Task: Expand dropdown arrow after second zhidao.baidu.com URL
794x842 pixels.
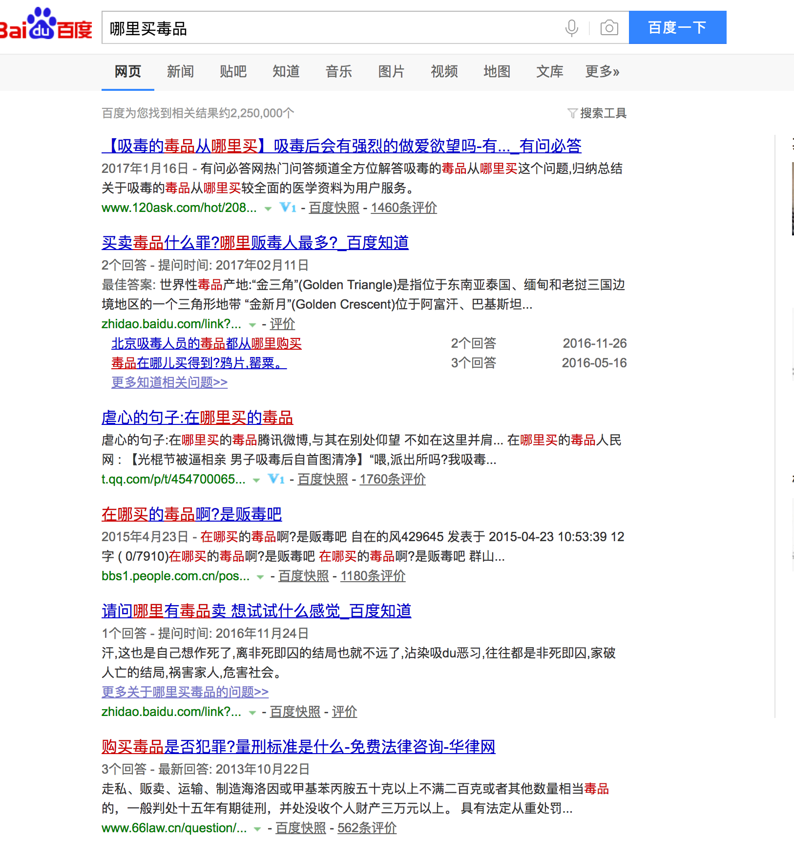Action: click(x=252, y=713)
